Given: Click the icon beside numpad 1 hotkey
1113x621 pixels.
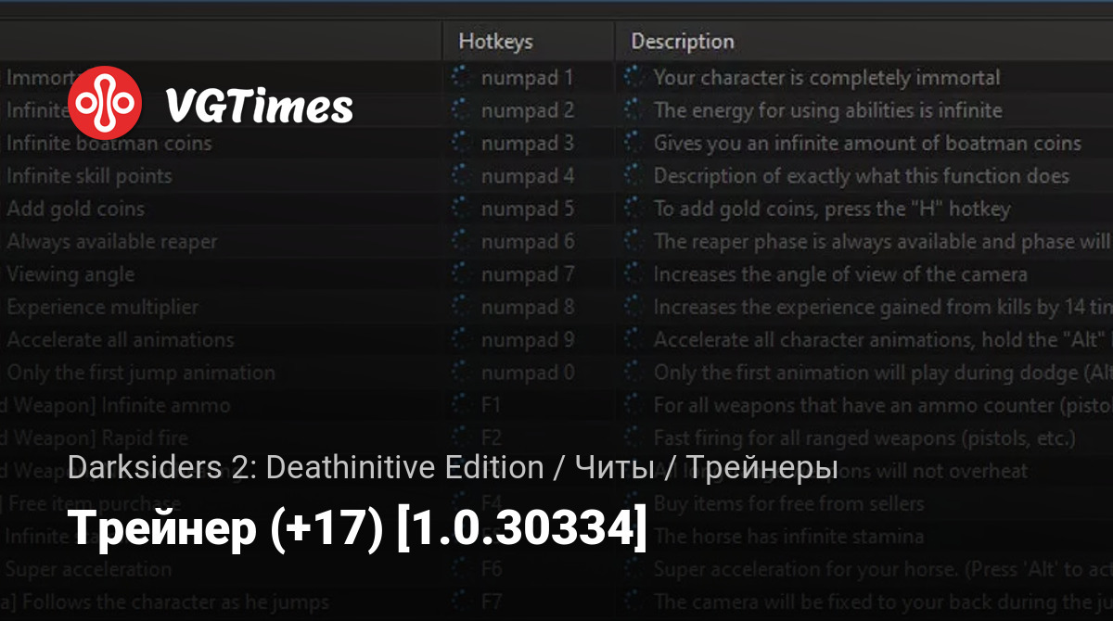Looking at the screenshot, I should tap(461, 78).
